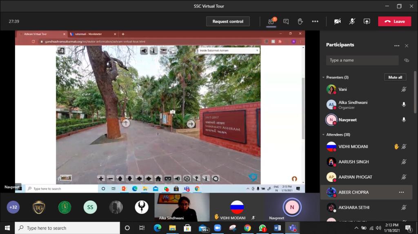Collapse the Attendees (38) section
Image resolution: width=418 pixels, height=234 pixels.
coord(323,135)
